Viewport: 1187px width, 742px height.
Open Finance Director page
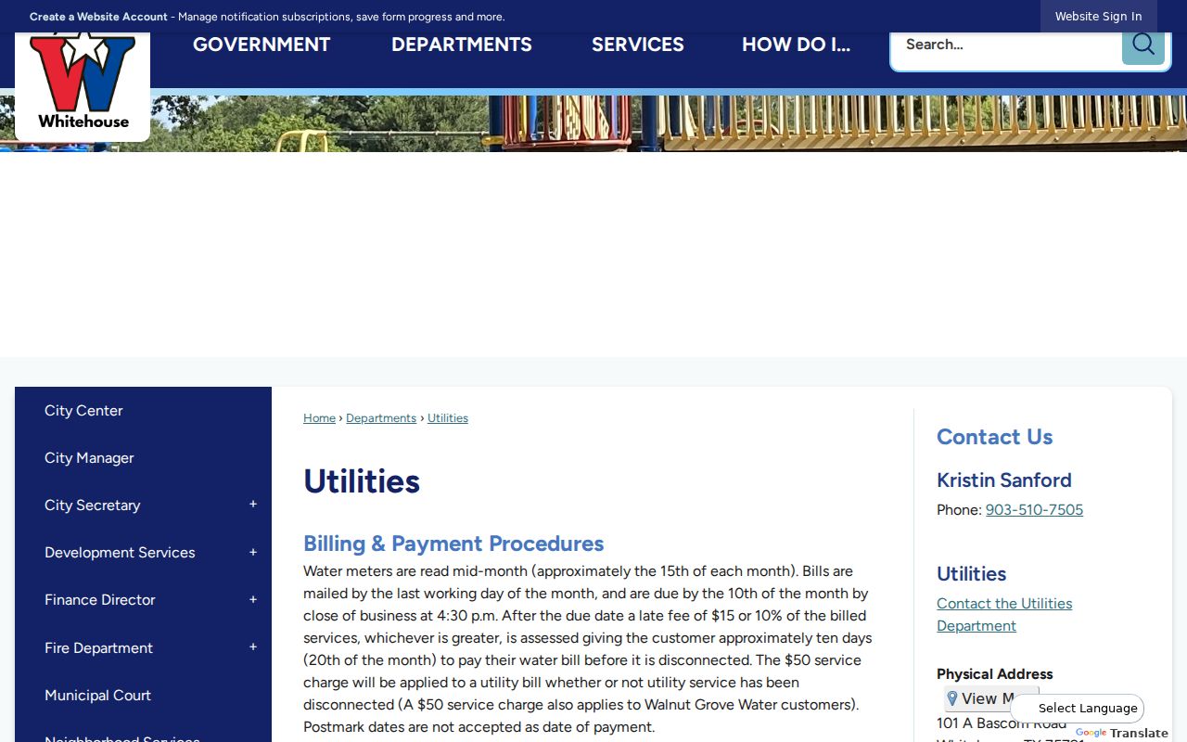[x=100, y=600]
